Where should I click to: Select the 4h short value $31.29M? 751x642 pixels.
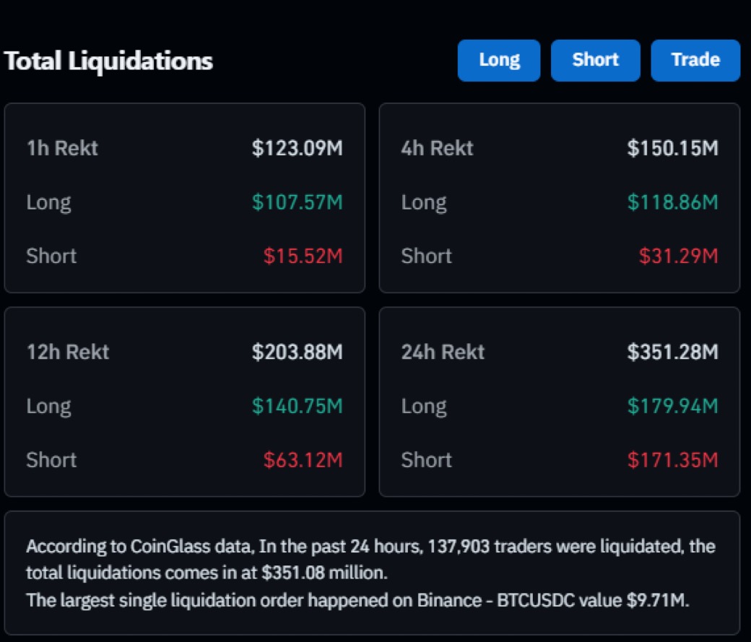[x=678, y=256]
